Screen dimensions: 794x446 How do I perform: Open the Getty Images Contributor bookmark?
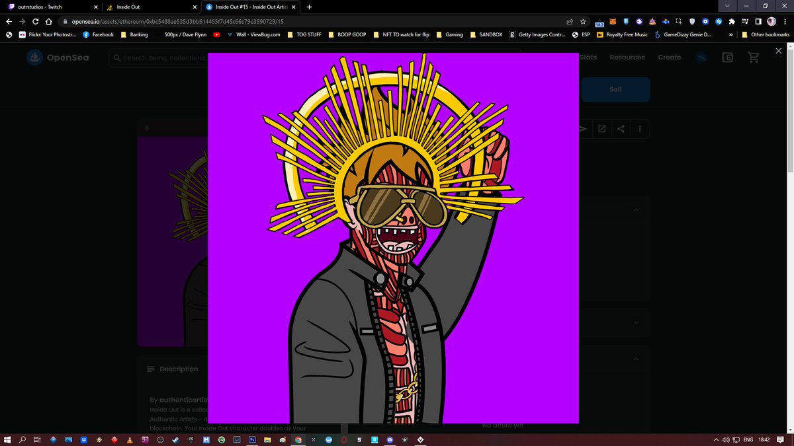pos(537,34)
